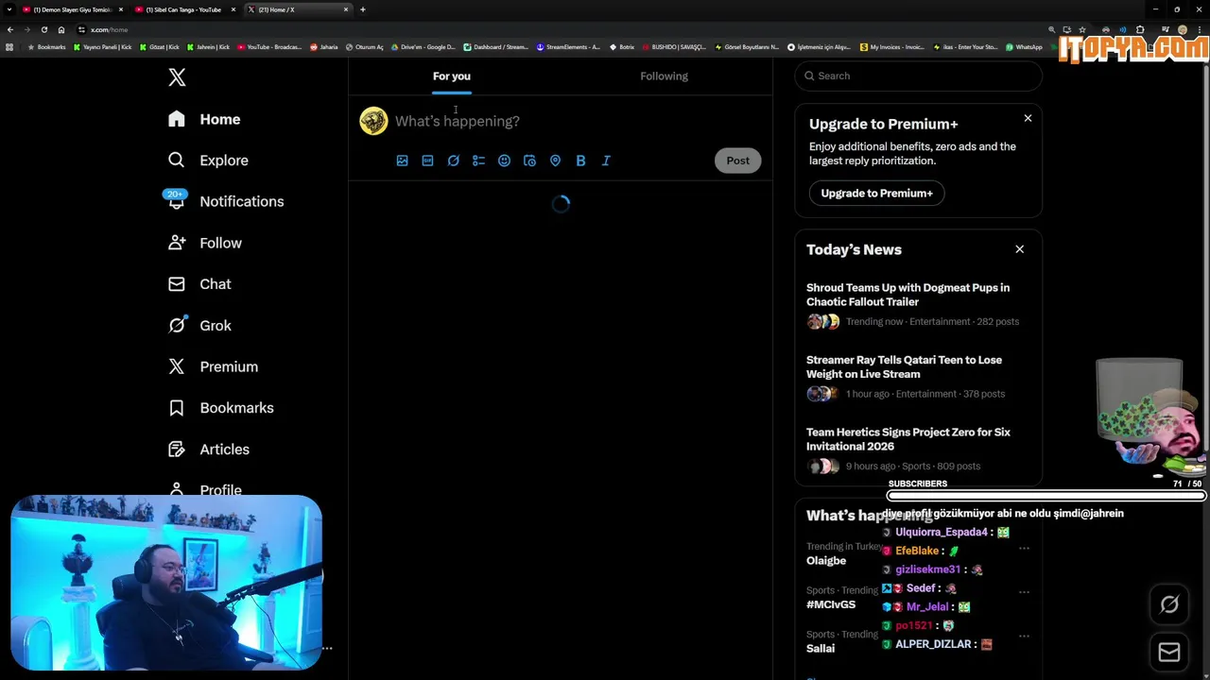Open the Yayıncı Paneli | Kick bookmark
This screenshot has height=680, width=1210.
[103, 47]
